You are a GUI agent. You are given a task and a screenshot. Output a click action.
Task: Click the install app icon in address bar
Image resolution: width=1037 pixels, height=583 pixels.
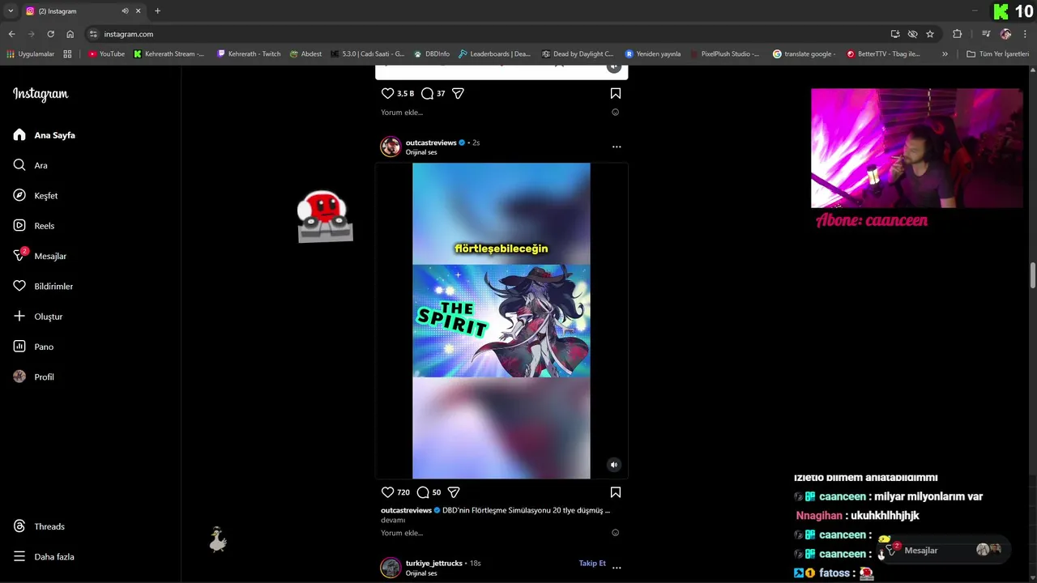pos(894,34)
